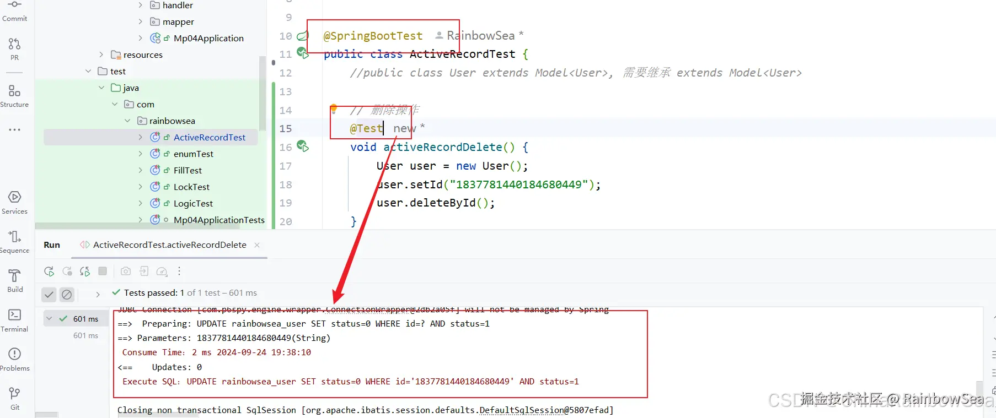
Task: Open the Pull Requests (PR) panel
Action: coord(14,48)
